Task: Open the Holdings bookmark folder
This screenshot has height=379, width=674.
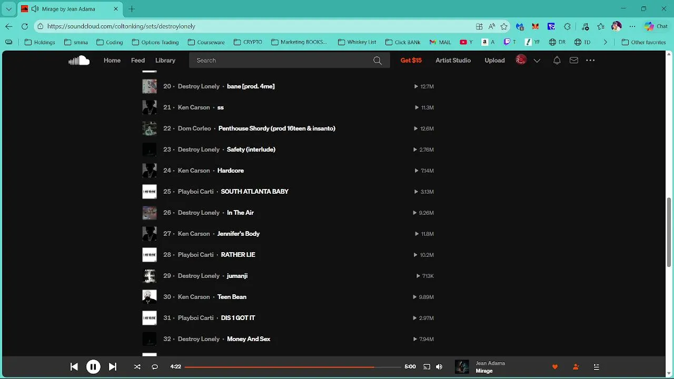Action: click(39, 42)
